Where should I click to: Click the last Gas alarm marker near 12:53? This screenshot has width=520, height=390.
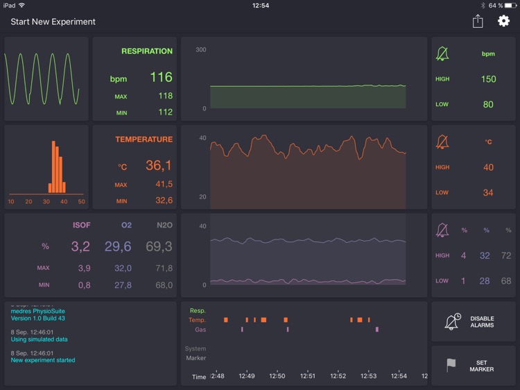pyautogui.click(x=377, y=329)
